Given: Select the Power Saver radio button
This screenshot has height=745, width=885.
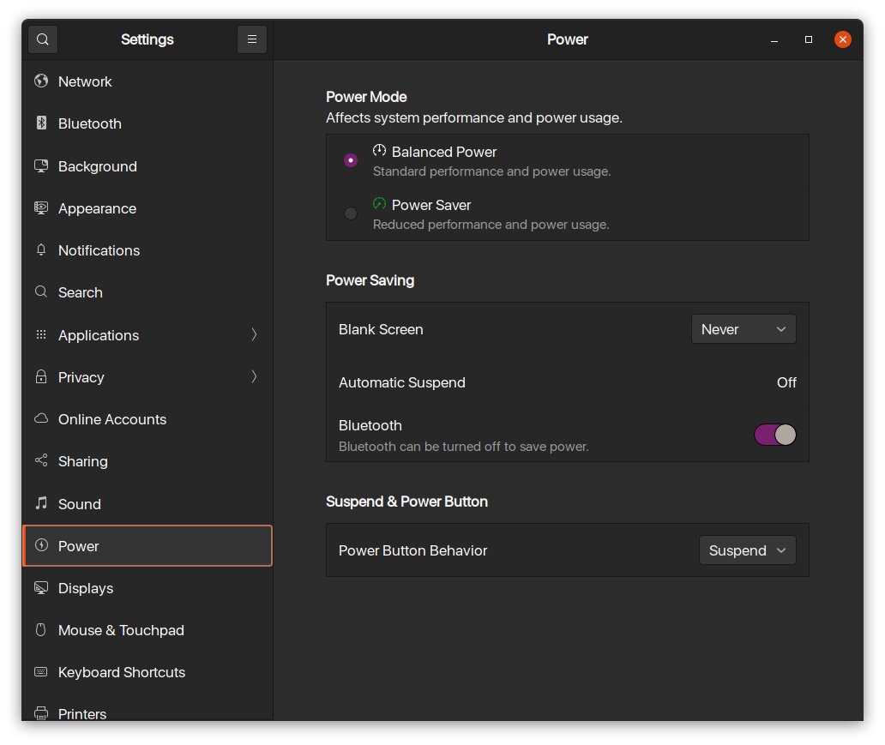Looking at the screenshot, I should coord(351,213).
